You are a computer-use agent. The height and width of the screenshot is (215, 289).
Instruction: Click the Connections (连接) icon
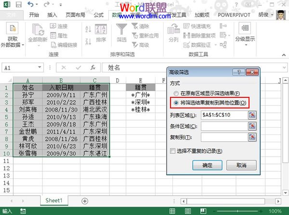click(x=53, y=26)
